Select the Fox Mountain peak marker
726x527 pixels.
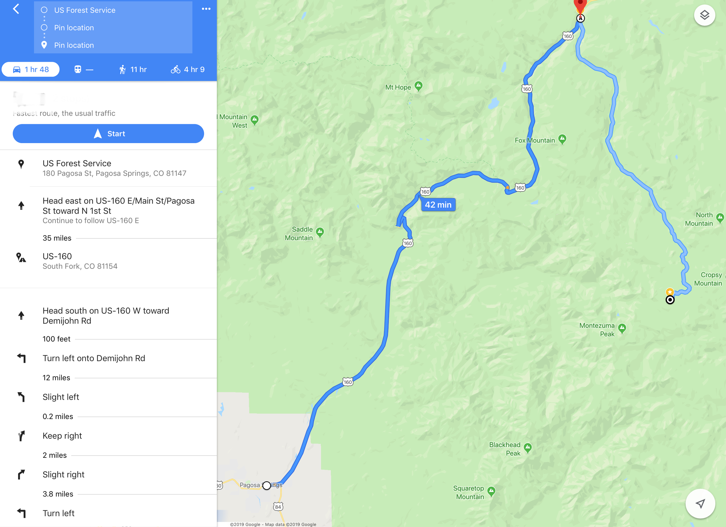[562, 139]
